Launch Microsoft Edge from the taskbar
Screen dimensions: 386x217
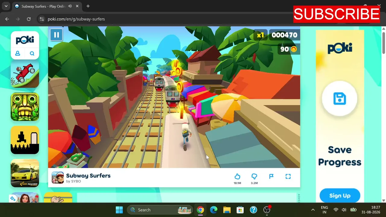click(214, 210)
